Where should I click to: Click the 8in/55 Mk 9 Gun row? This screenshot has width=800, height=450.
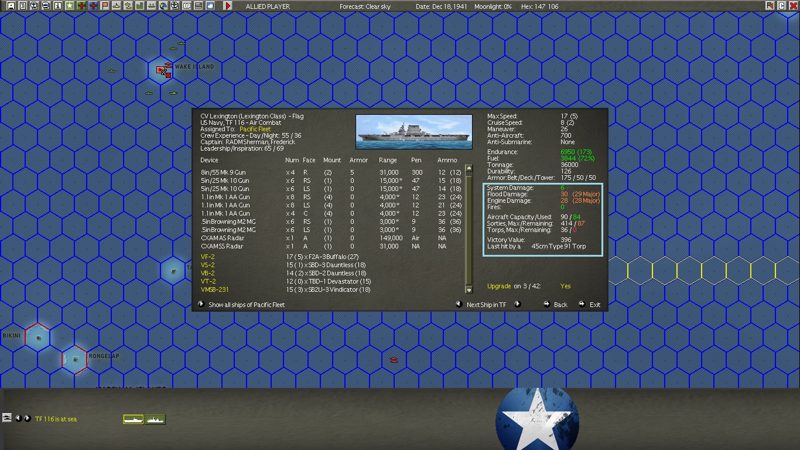tap(331, 172)
